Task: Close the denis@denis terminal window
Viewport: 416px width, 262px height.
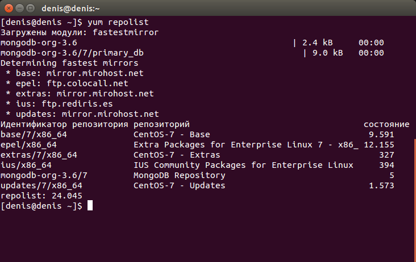Action: (9, 9)
